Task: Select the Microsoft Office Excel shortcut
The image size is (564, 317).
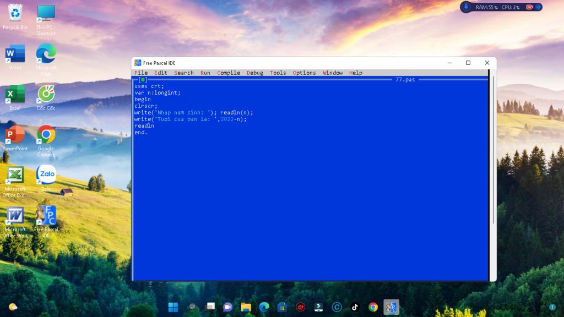Action: click(15, 182)
